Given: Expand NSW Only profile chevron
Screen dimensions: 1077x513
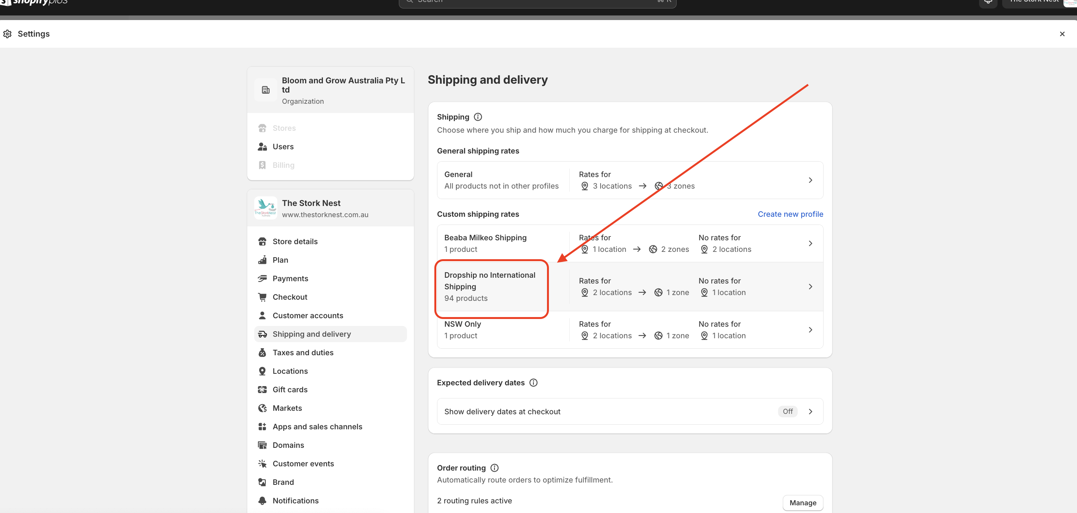Looking at the screenshot, I should [810, 330].
